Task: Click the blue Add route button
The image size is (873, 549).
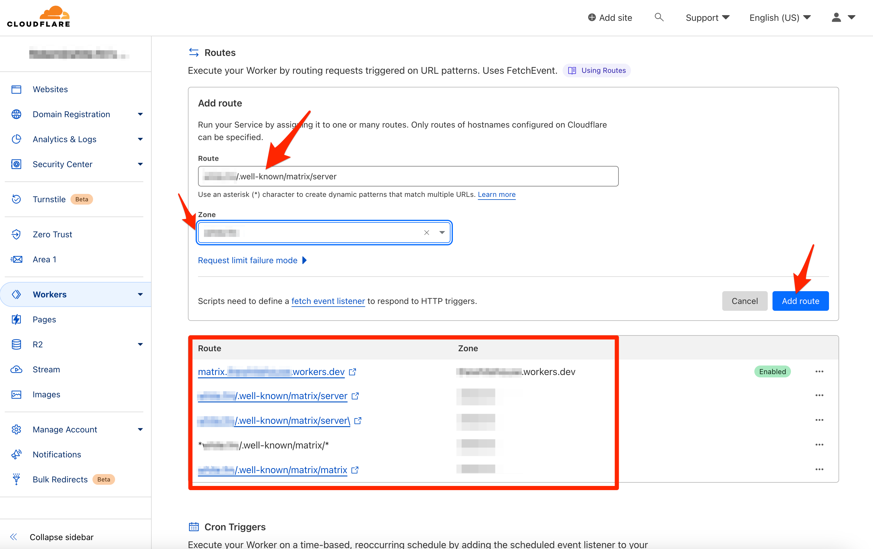Action: pos(800,301)
